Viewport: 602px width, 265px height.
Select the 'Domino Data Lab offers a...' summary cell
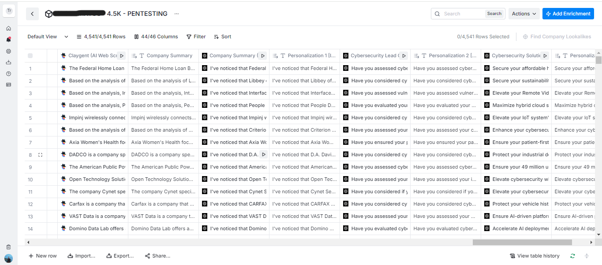(163, 228)
